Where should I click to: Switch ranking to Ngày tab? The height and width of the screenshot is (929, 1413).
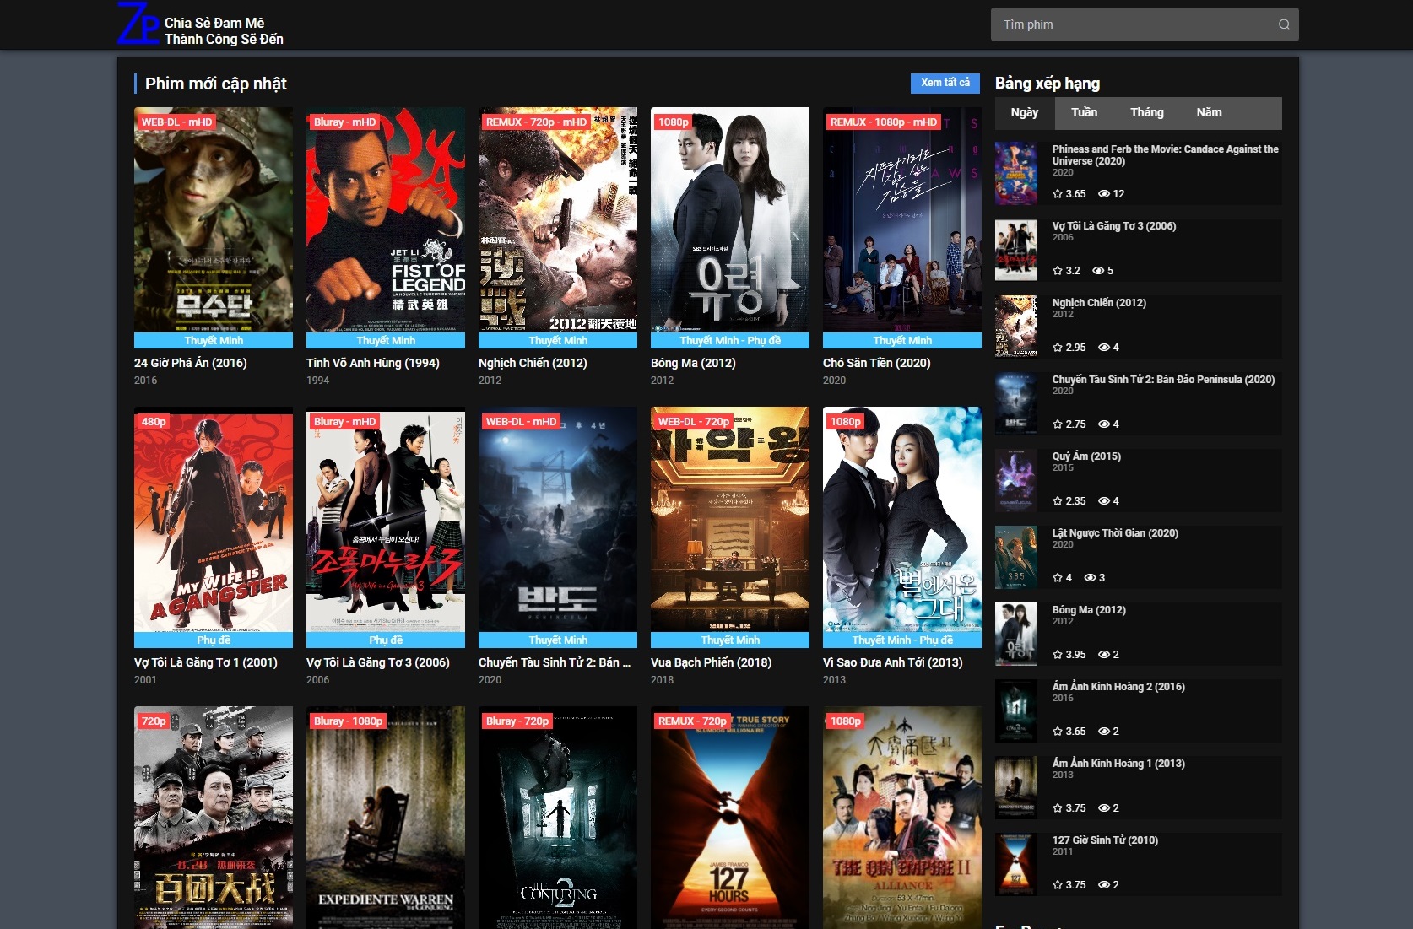tap(1025, 113)
